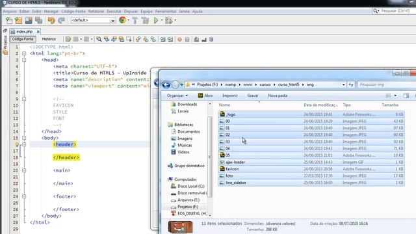Image resolution: width=416 pixels, height=234 pixels.
Task: Select the _logo Fireworks file
Action: [311, 114]
